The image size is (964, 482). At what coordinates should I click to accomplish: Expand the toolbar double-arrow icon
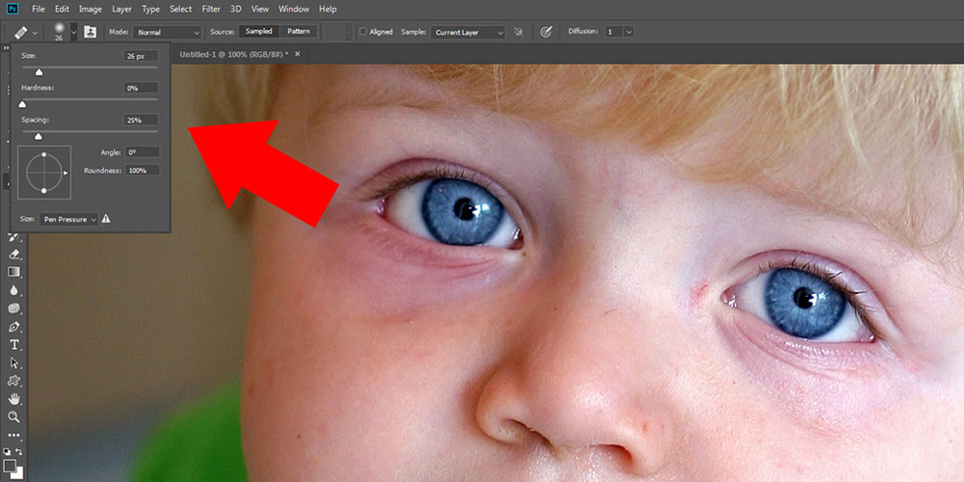tap(6, 48)
